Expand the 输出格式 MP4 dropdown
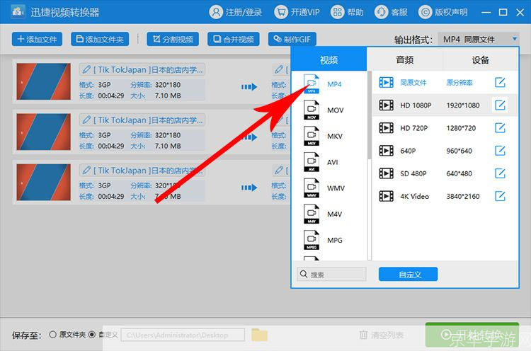 (x=479, y=40)
